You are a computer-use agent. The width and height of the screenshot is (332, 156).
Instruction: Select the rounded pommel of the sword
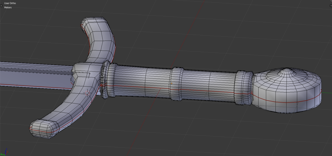tap(287, 90)
